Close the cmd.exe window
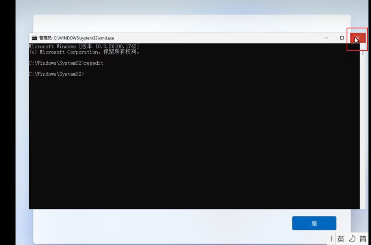Image resolution: width=371 pixels, height=245 pixels. [357, 38]
